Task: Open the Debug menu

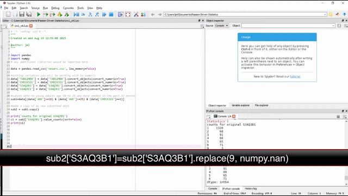Action: [55, 8]
